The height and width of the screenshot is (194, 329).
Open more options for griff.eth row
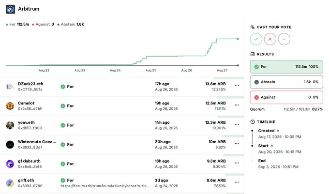[x=237, y=182]
